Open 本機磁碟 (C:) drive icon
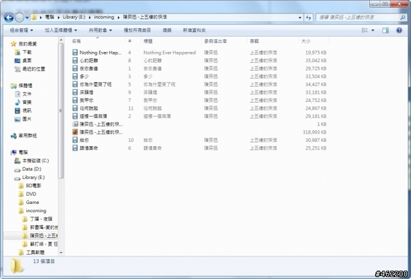Image resolution: width=411 pixels, height=279 pixels. pyautogui.click(x=17, y=160)
